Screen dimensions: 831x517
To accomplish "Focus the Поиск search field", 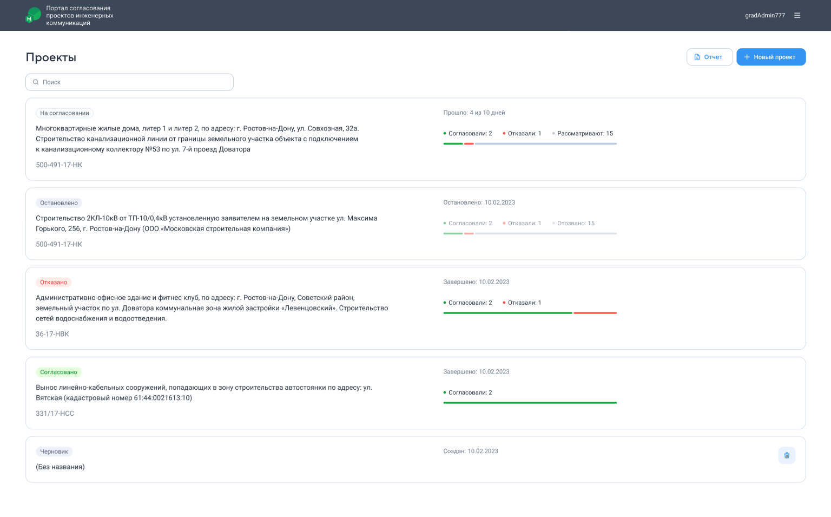I will (129, 82).
